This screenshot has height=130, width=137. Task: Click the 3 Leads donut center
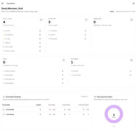tap(114, 116)
